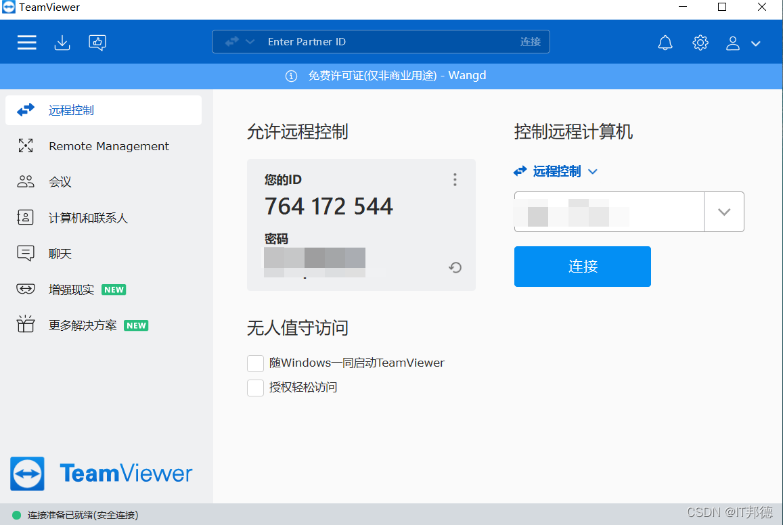Open the hamburger menu
Viewport: 783px width, 525px height.
[x=26, y=42]
